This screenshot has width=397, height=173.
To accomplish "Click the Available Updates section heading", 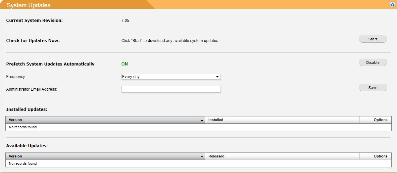I will pyautogui.click(x=27, y=146).
